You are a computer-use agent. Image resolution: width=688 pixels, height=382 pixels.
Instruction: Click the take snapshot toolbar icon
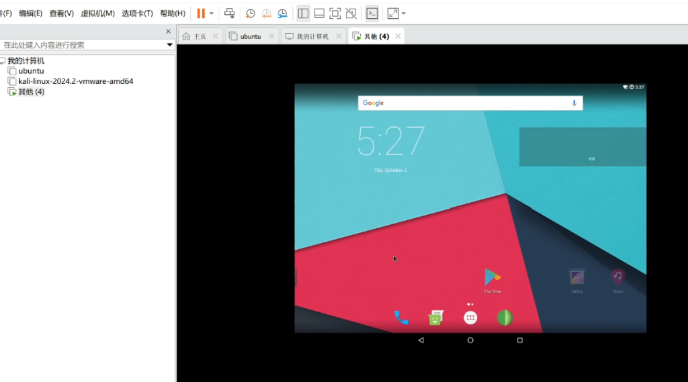pyautogui.click(x=250, y=13)
